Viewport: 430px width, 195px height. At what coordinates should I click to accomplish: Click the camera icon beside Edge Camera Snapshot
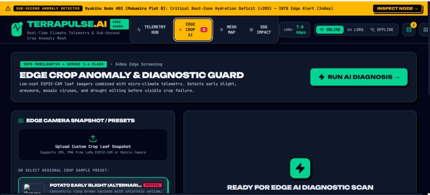coord(21,121)
